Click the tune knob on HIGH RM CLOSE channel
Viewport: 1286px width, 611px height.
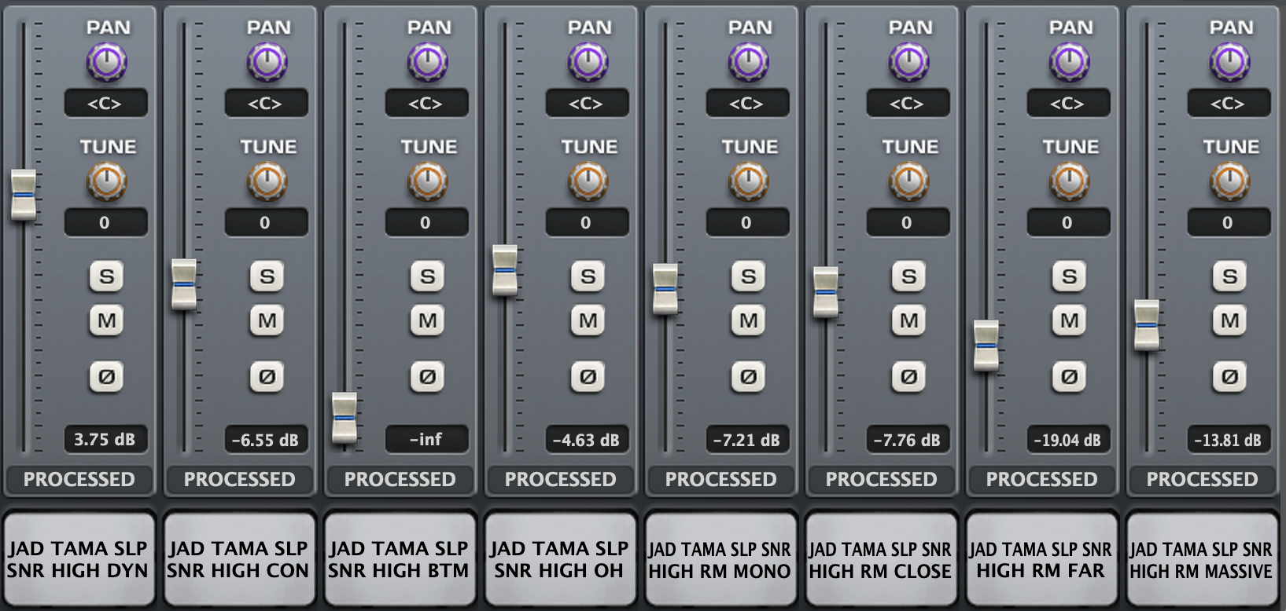(x=908, y=181)
